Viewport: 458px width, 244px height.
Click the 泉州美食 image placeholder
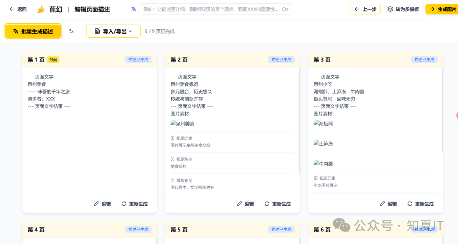coord(182,123)
